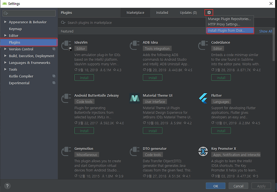The image size is (277, 192).
Task: Click the Cancel button
Action: click(238, 186)
